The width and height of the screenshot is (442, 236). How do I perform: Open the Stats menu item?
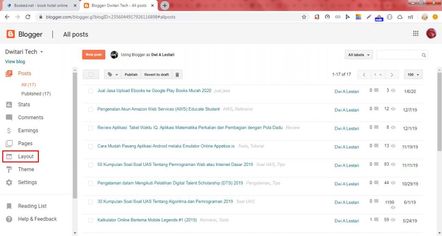click(24, 105)
